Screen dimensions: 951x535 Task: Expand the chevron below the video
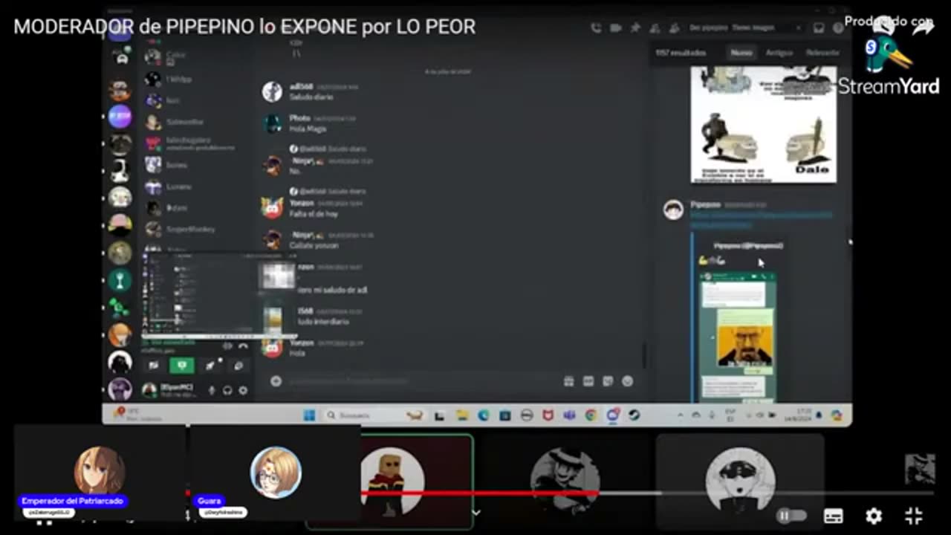476,513
